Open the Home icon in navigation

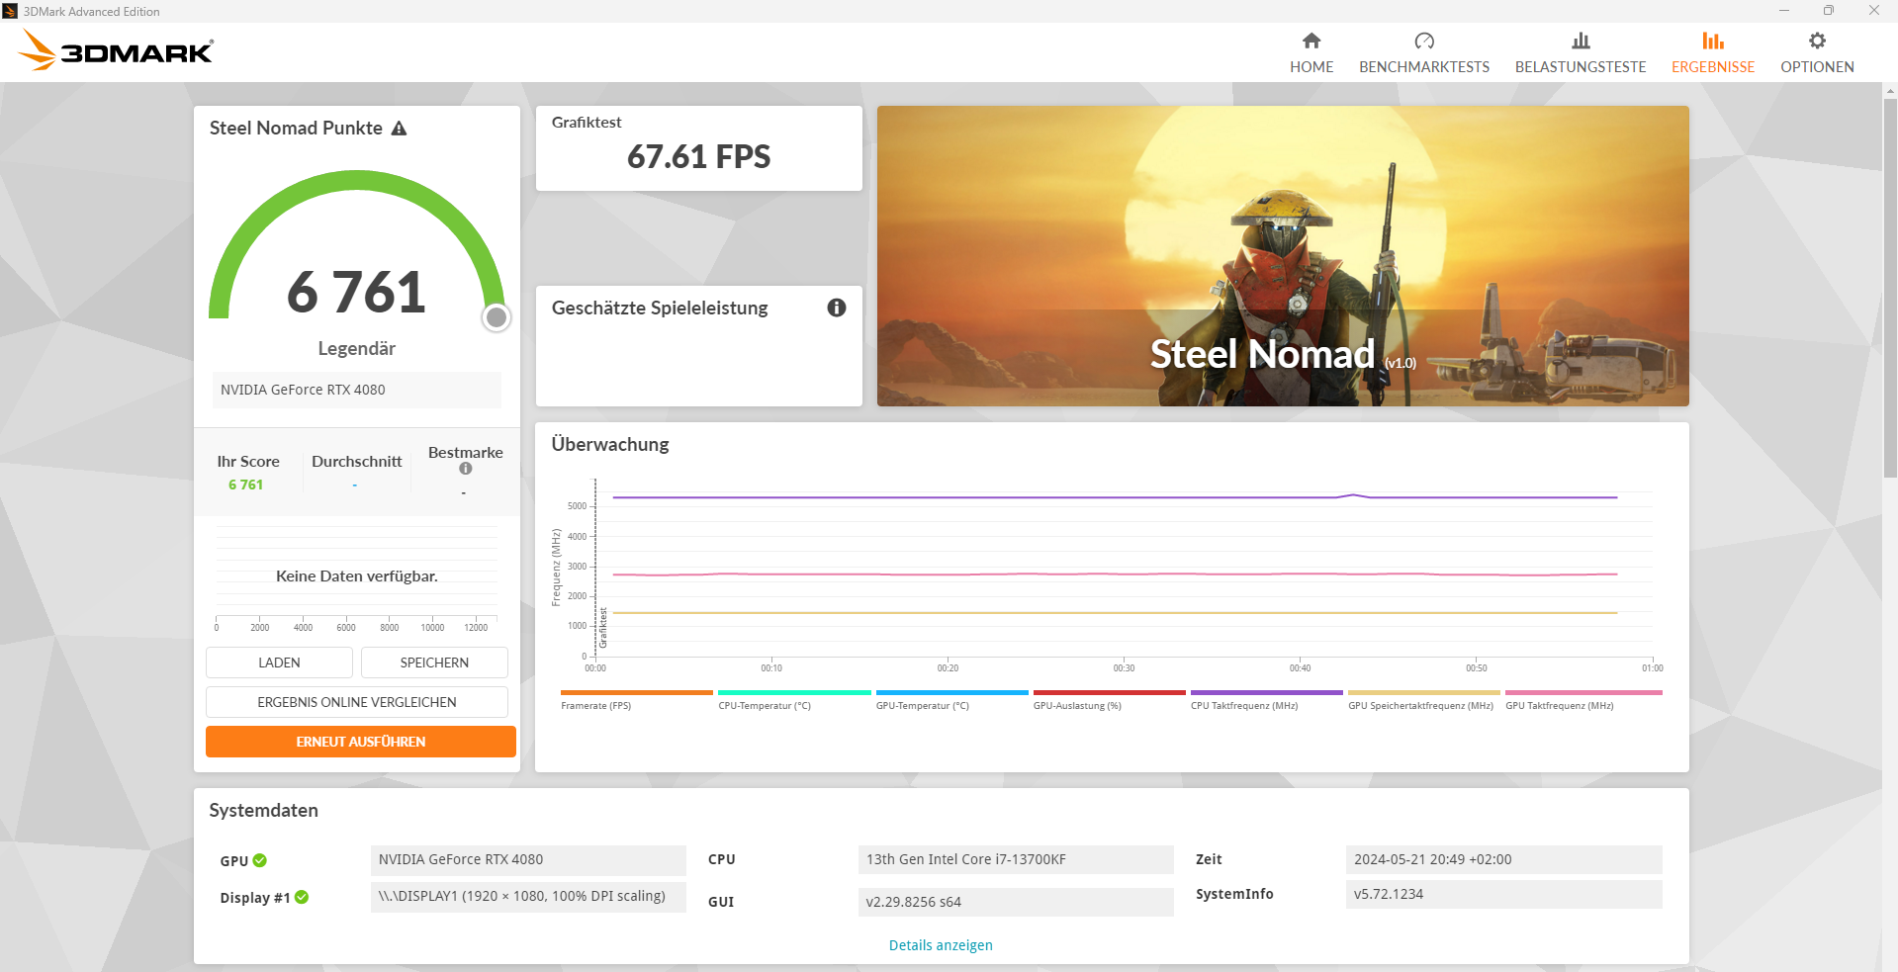[1311, 41]
